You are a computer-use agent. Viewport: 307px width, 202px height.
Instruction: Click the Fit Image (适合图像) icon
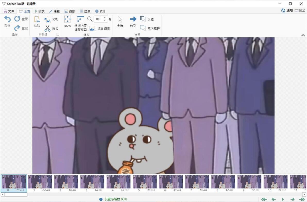point(92,28)
